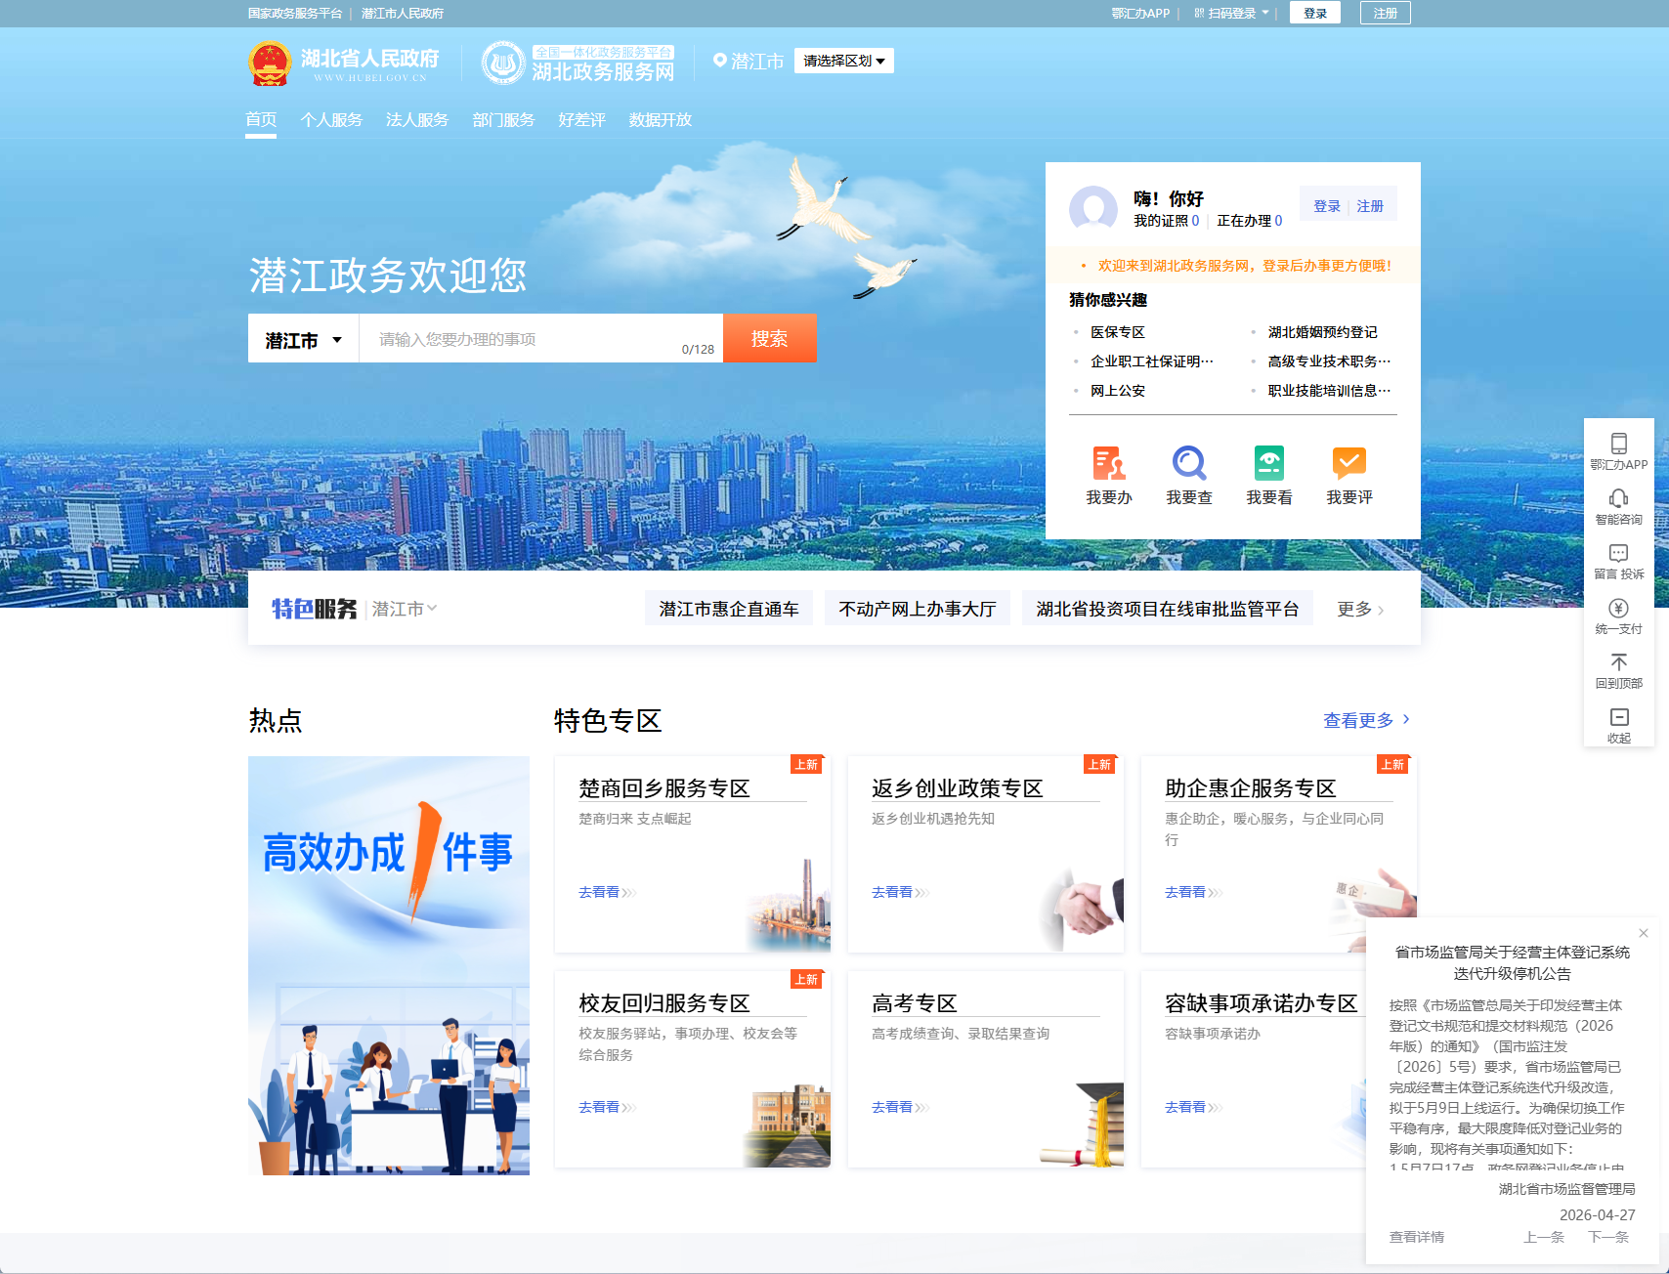Click 去看看 in 高考专区 card

899,1107
